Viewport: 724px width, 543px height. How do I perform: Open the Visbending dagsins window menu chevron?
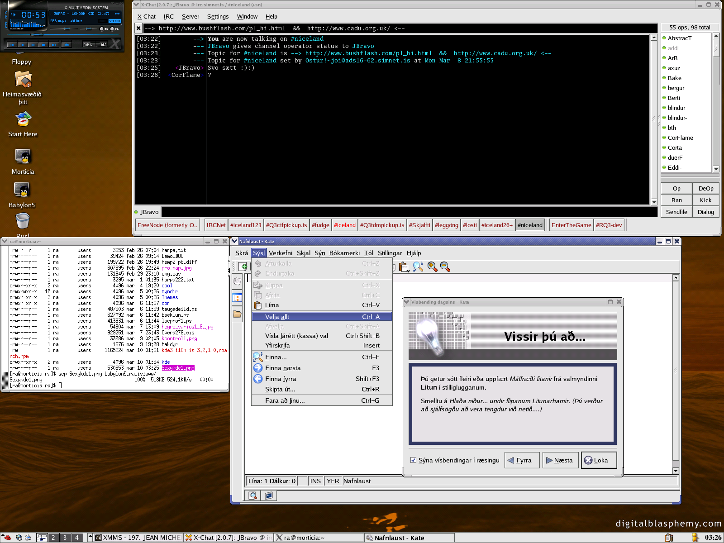(x=406, y=302)
